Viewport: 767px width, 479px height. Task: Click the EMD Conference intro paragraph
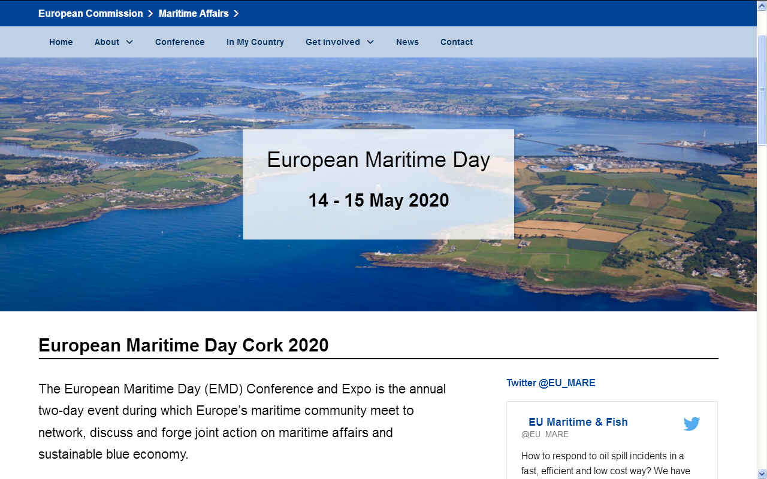tap(242, 422)
